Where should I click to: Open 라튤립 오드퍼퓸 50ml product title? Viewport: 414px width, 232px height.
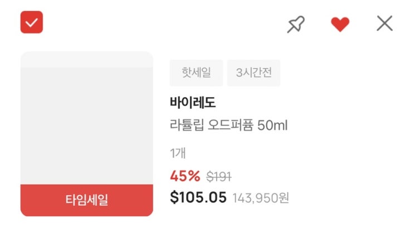click(228, 125)
